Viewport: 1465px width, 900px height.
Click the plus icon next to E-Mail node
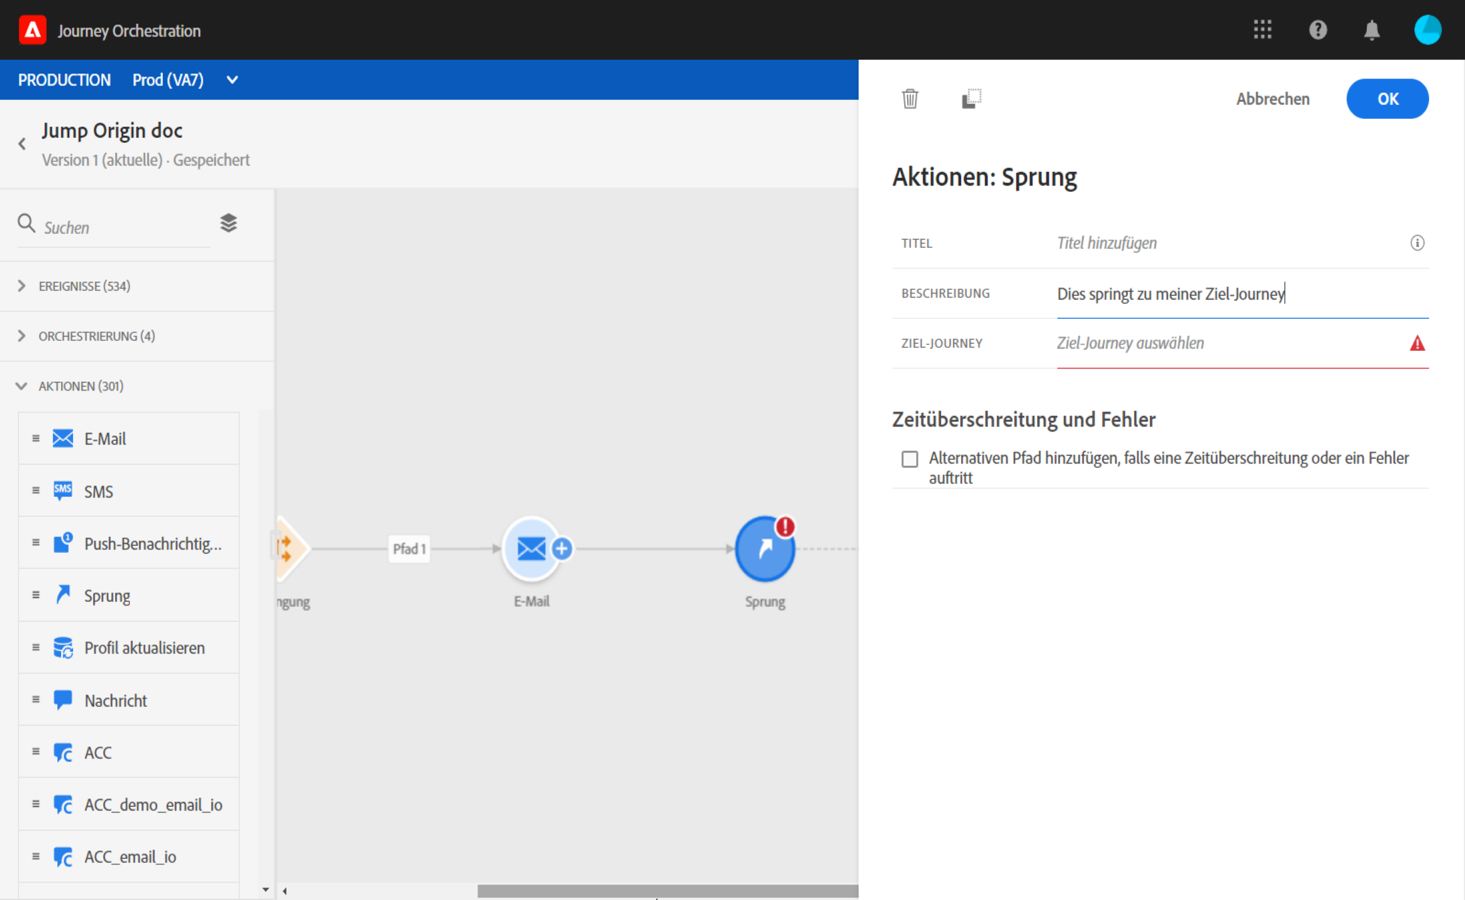coord(562,549)
